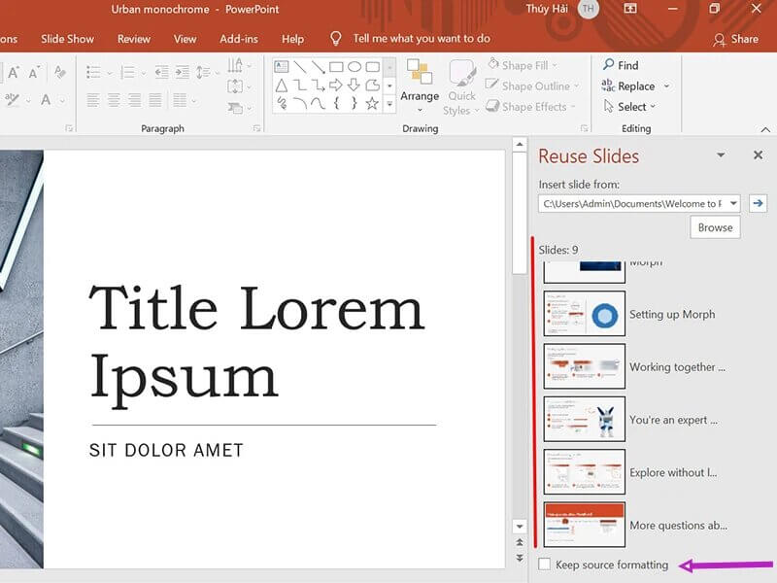Select the Rectangle shape in the shapes gallery
Image resolution: width=777 pixels, height=583 pixels.
(x=336, y=66)
